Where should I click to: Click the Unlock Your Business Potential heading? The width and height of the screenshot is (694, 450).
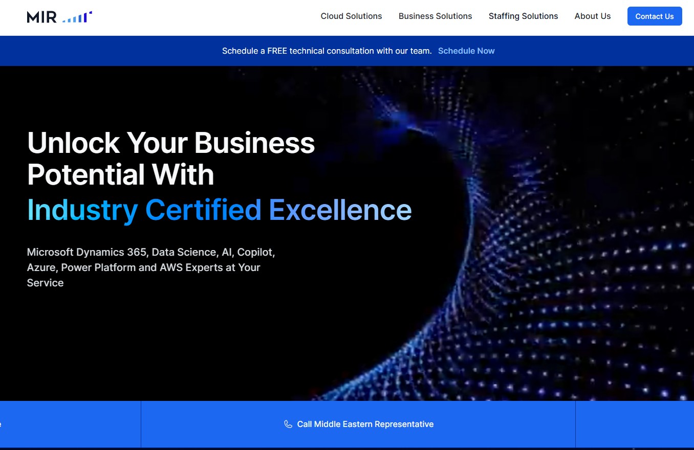(x=171, y=159)
